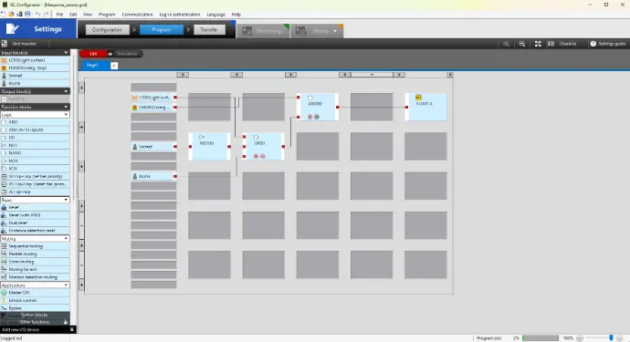Click the Configuration step button
Screen dimensions: 630x342
coord(107,30)
